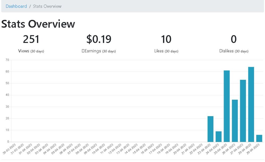Click the 25-04-2023 x-axis date label
The height and width of the screenshot is (162, 265).
tap(220, 149)
